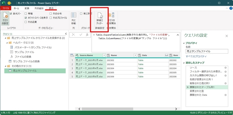This screenshot has width=233, height=115.
Task: Click the smiley feedback icon in title bar
Action: tap(9, 3)
